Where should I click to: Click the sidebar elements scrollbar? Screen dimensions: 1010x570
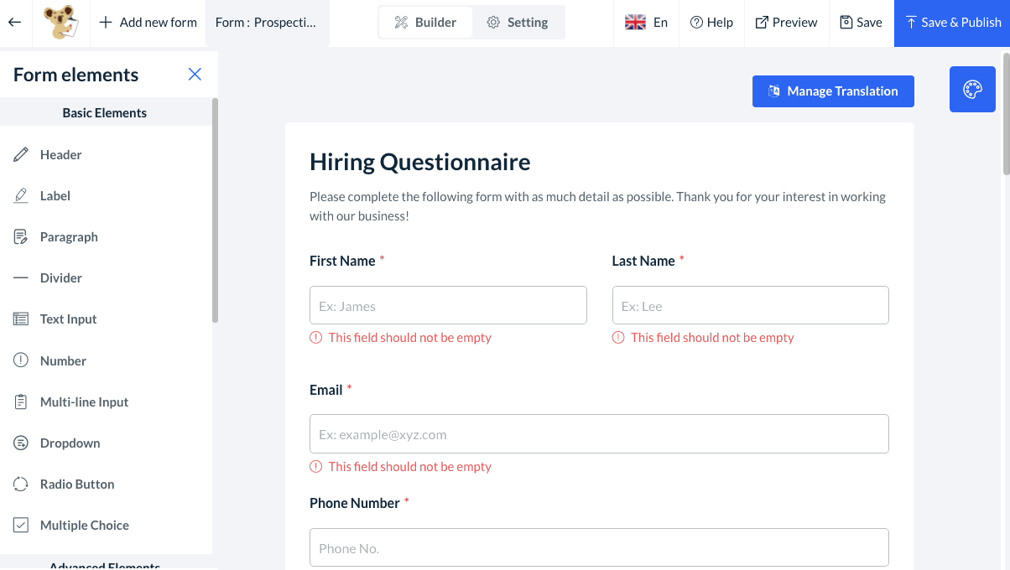pyautogui.click(x=215, y=210)
